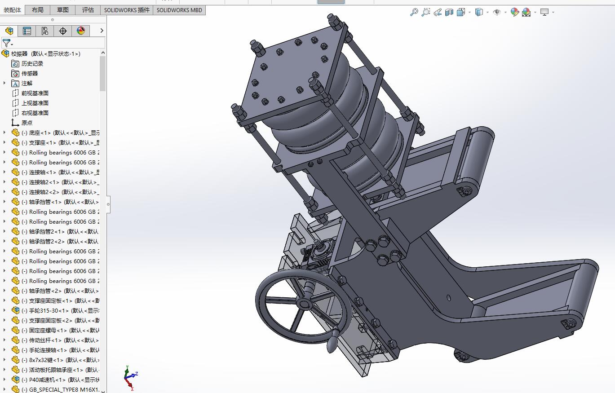Switch to the 布局 tab
615x393 pixels.
click(x=38, y=10)
